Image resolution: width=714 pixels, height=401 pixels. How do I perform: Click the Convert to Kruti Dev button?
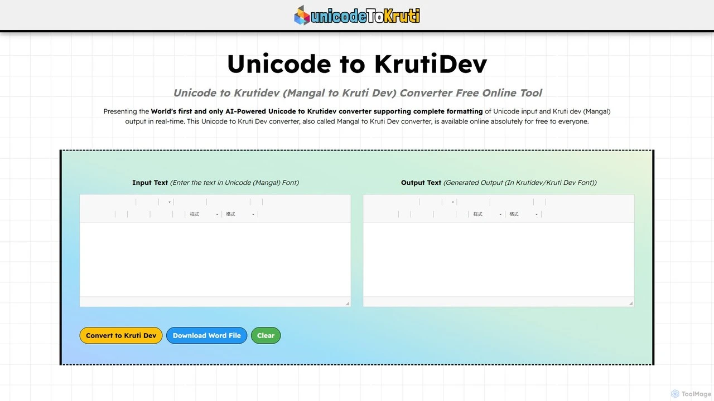point(121,335)
